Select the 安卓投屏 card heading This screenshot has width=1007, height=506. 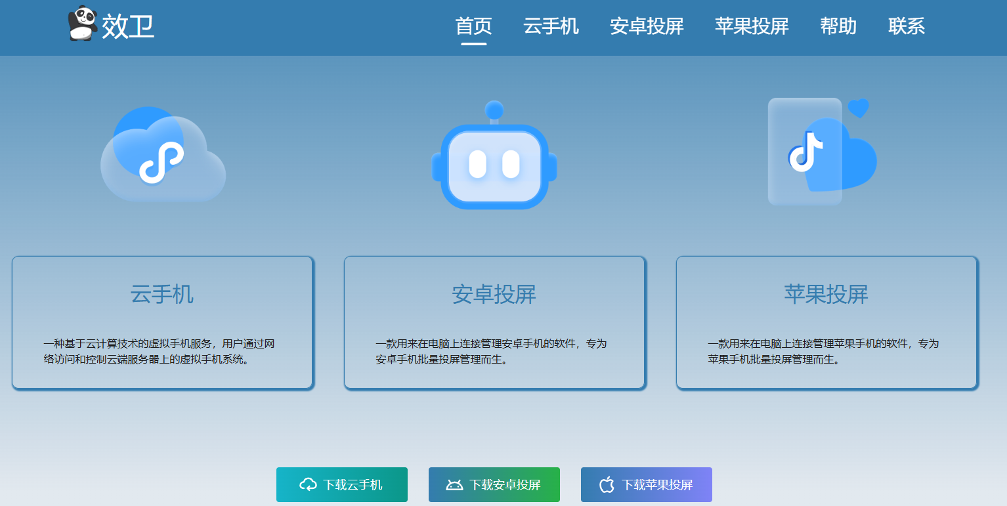(x=494, y=294)
